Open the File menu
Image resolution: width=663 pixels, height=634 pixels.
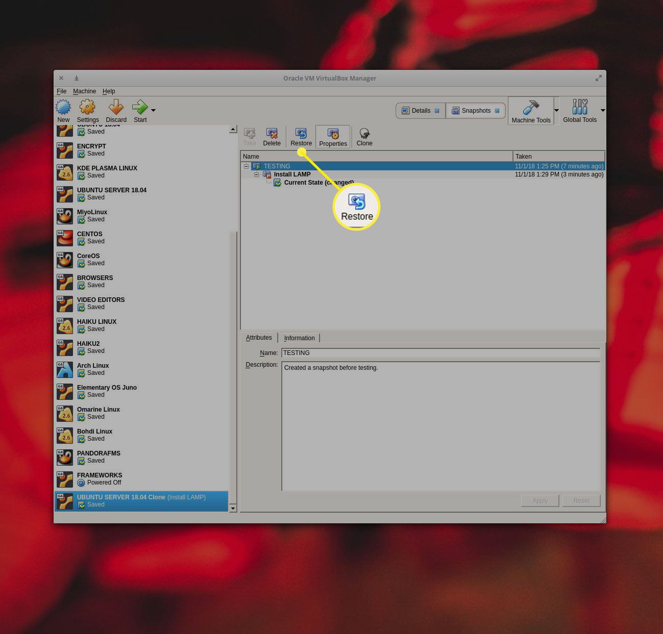coord(62,91)
